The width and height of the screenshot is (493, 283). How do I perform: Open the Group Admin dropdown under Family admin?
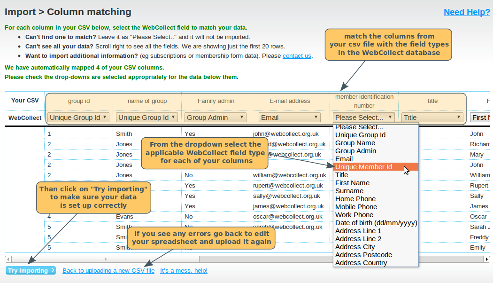(x=215, y=117)
